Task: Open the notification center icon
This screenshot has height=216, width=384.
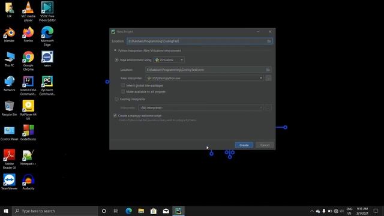Action: [x=376, y=211]
